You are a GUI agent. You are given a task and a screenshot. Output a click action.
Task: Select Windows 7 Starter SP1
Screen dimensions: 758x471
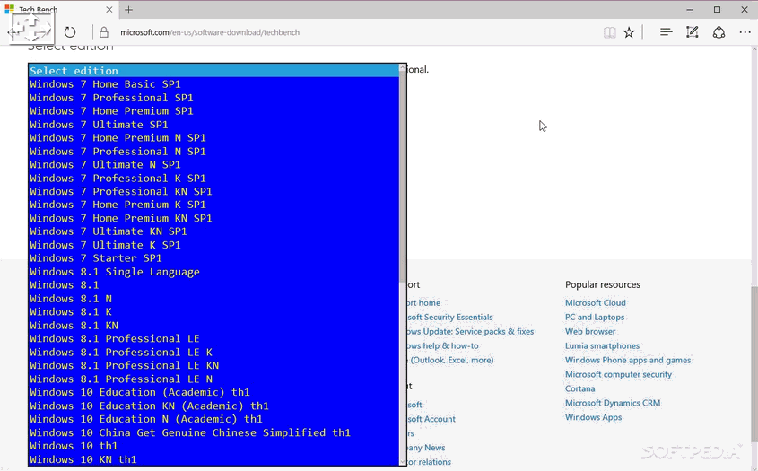[213, 258]
